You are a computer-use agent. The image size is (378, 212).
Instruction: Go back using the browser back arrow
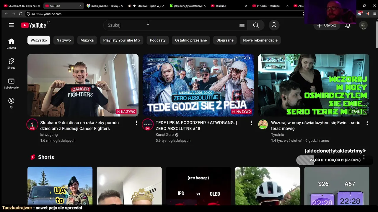[x=6, y=14]
